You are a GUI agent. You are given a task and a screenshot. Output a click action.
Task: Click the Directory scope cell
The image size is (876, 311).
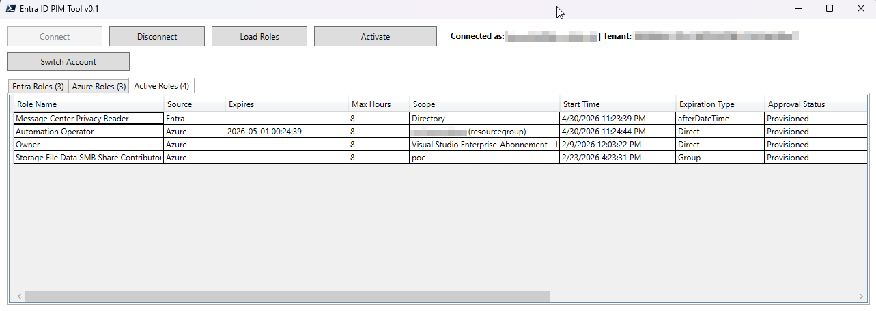[485, 119]
